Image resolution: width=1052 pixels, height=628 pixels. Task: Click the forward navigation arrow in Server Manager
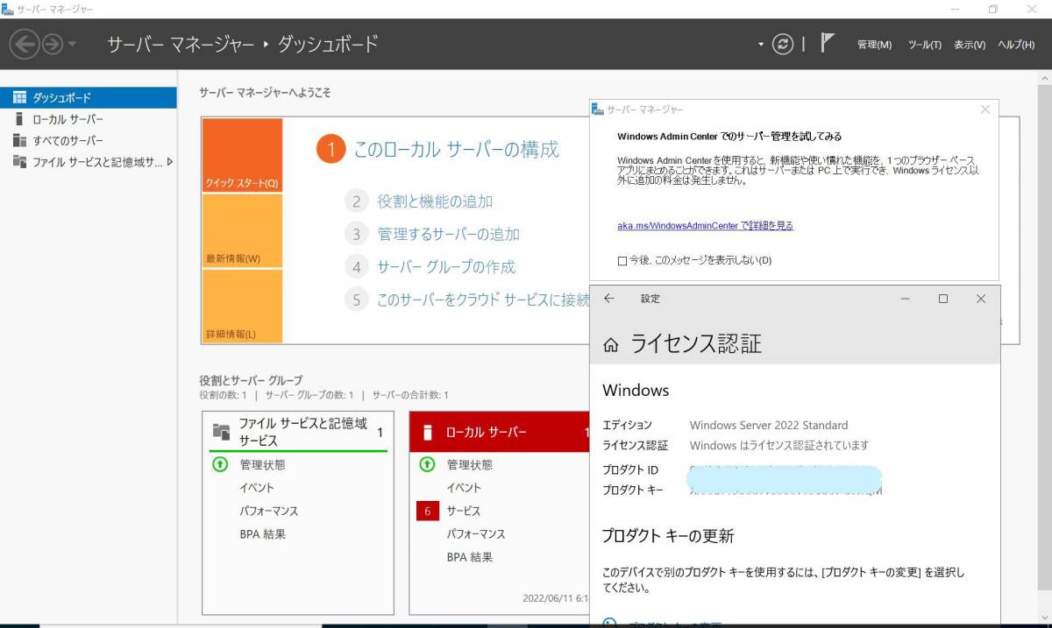click(52, 44)
